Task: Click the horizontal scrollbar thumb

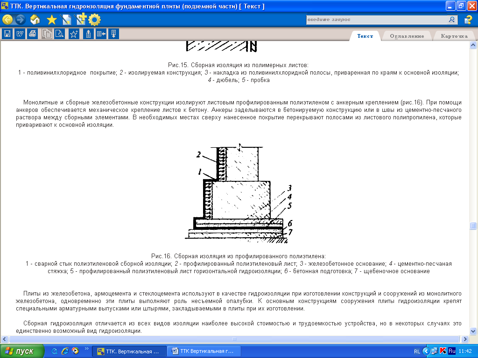Action: point(234,339)
